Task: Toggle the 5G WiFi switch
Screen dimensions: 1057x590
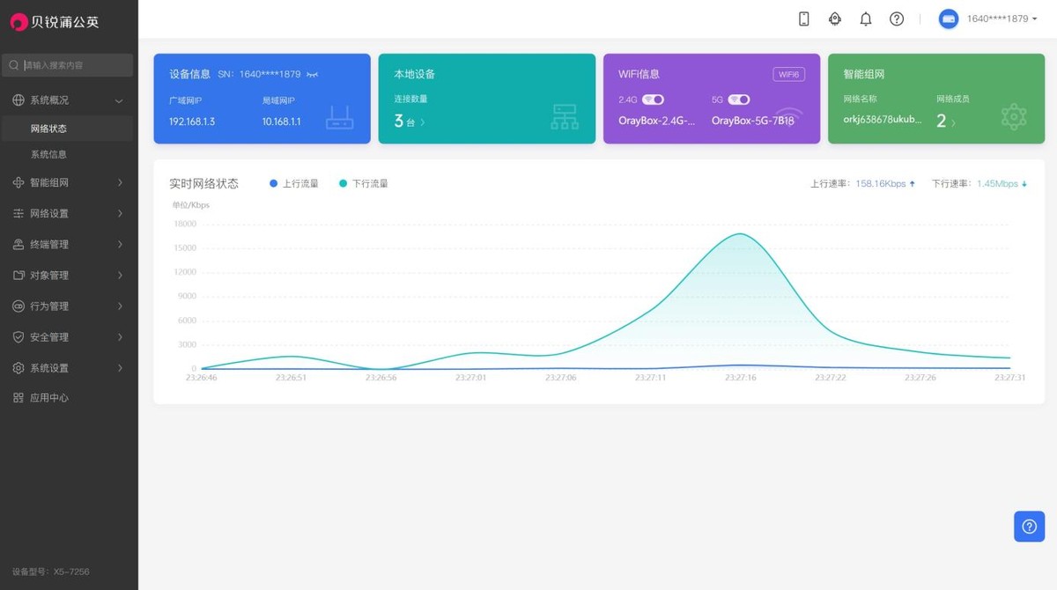Action: point(738,100)
